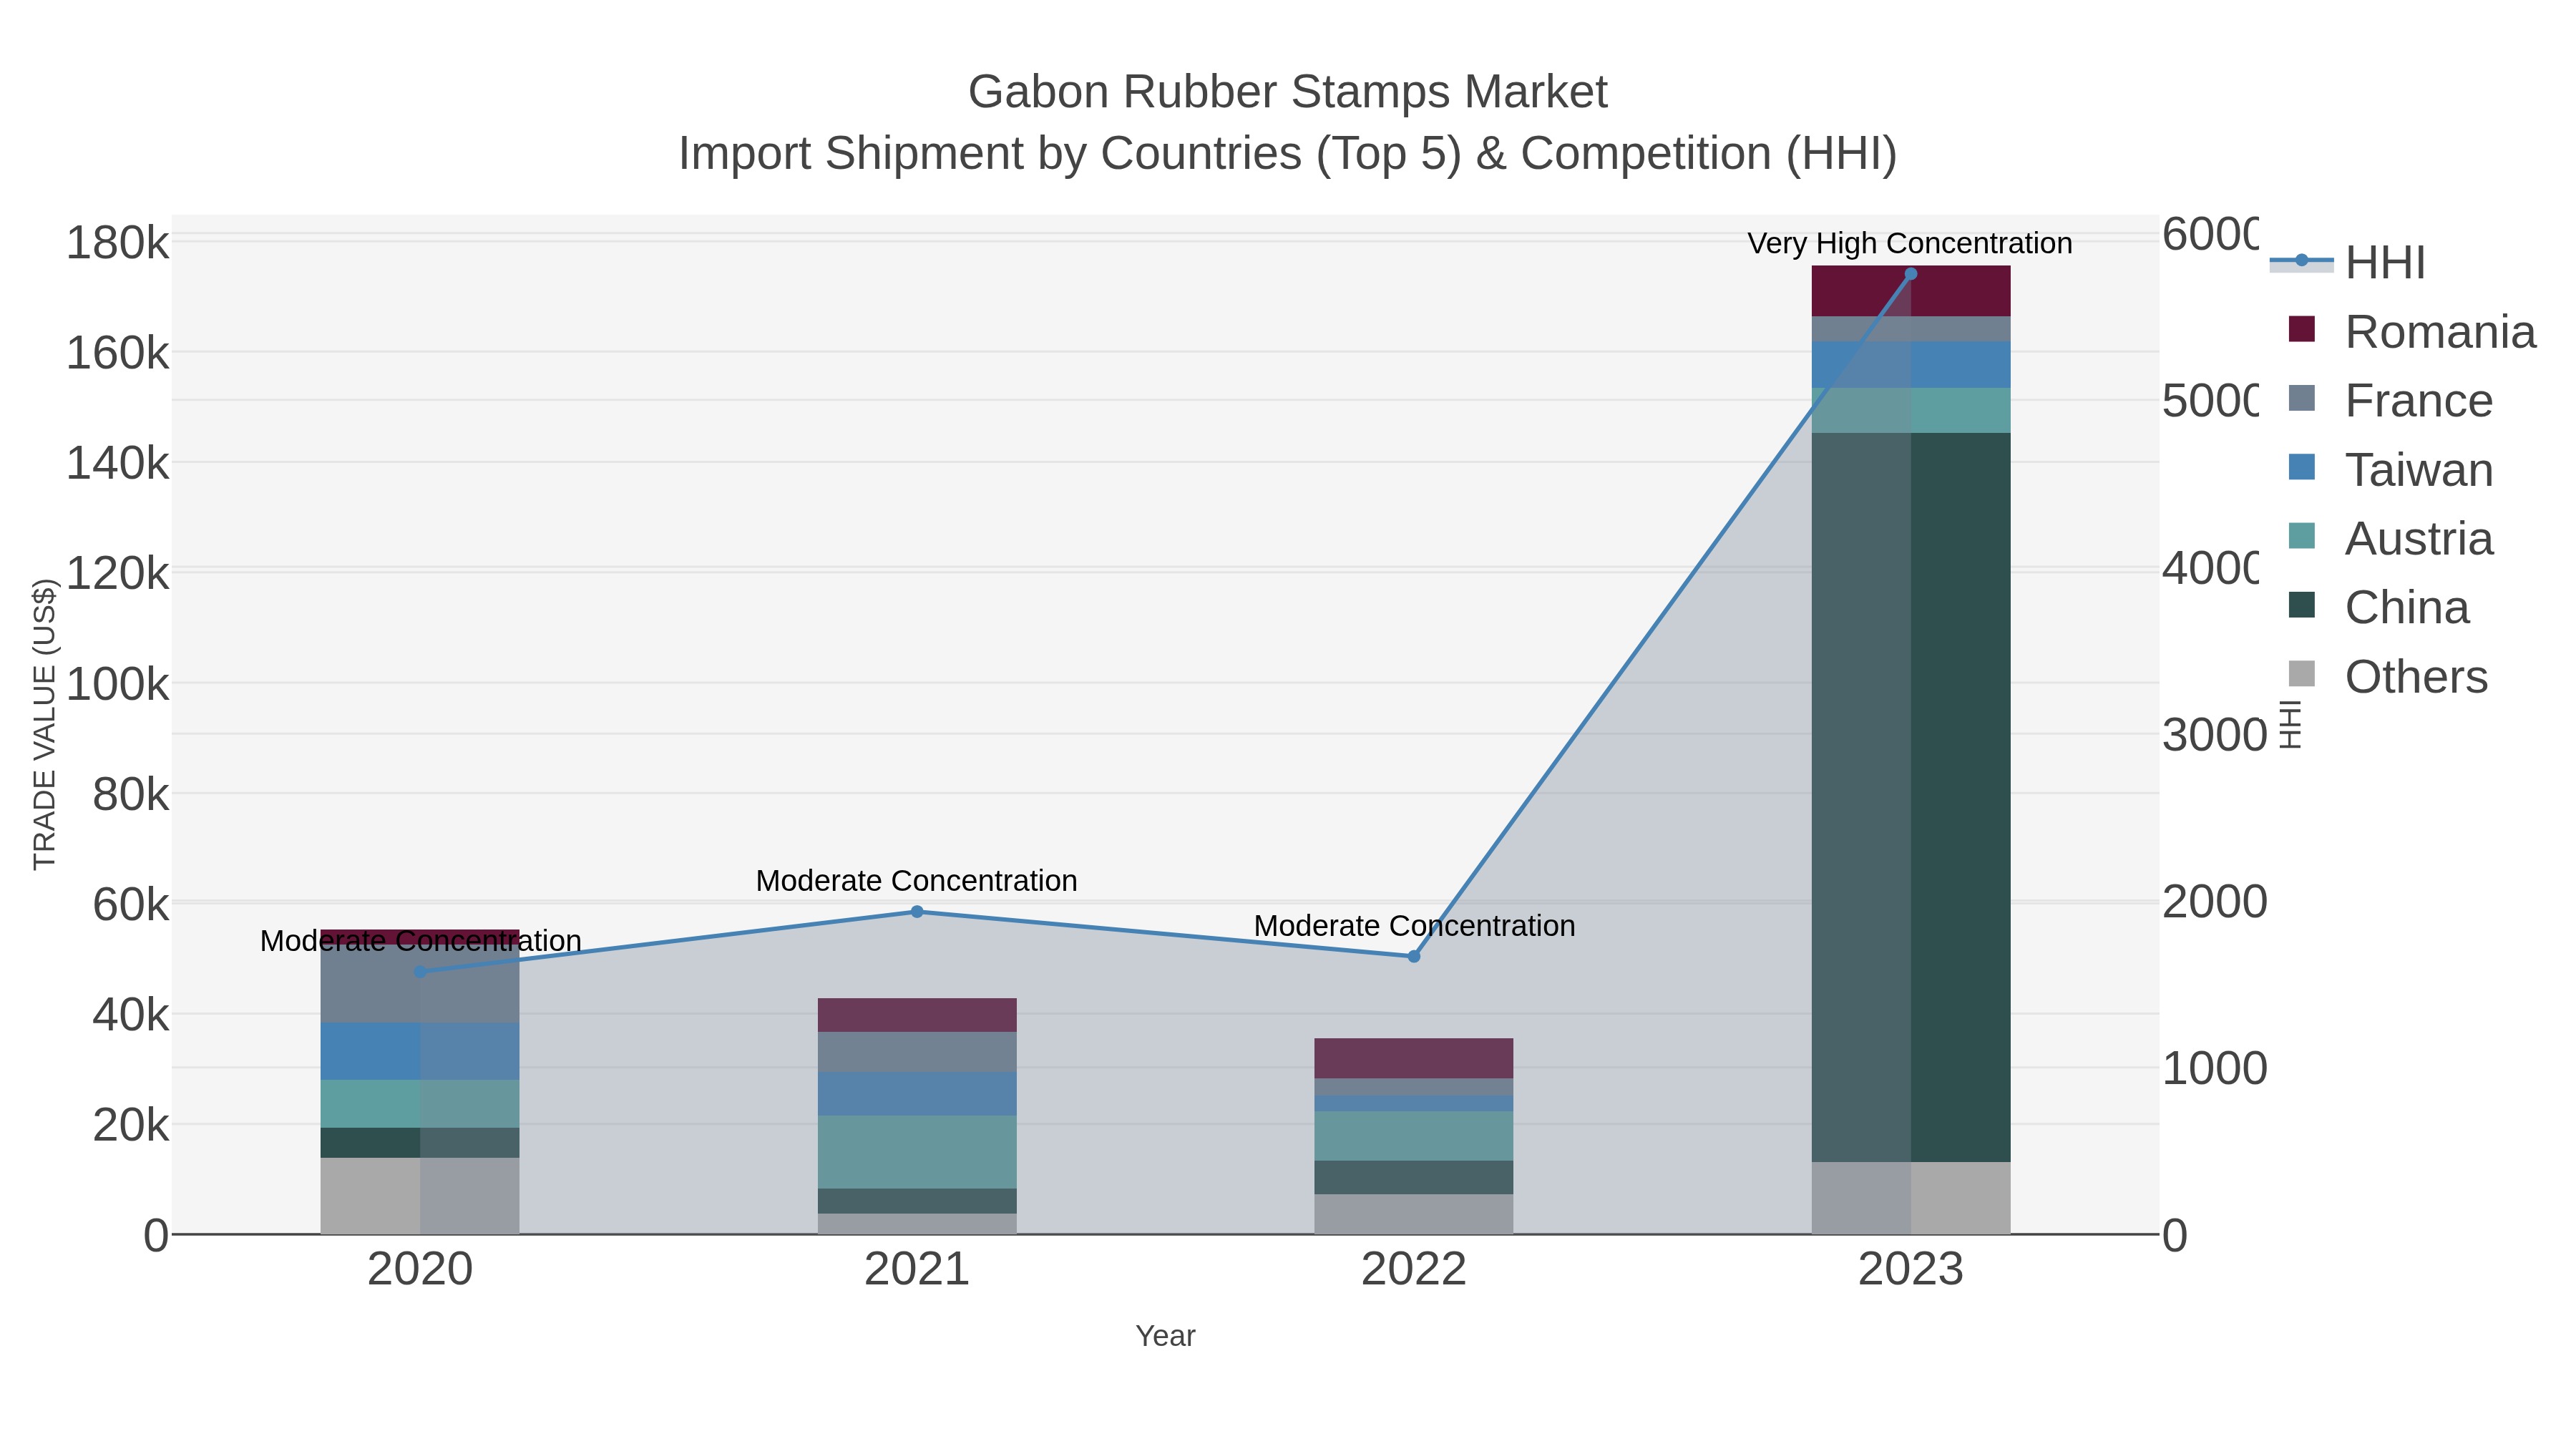Toggle the Austria legend entry
Screen dimensions: 2576x1449
coord(2390,539)
